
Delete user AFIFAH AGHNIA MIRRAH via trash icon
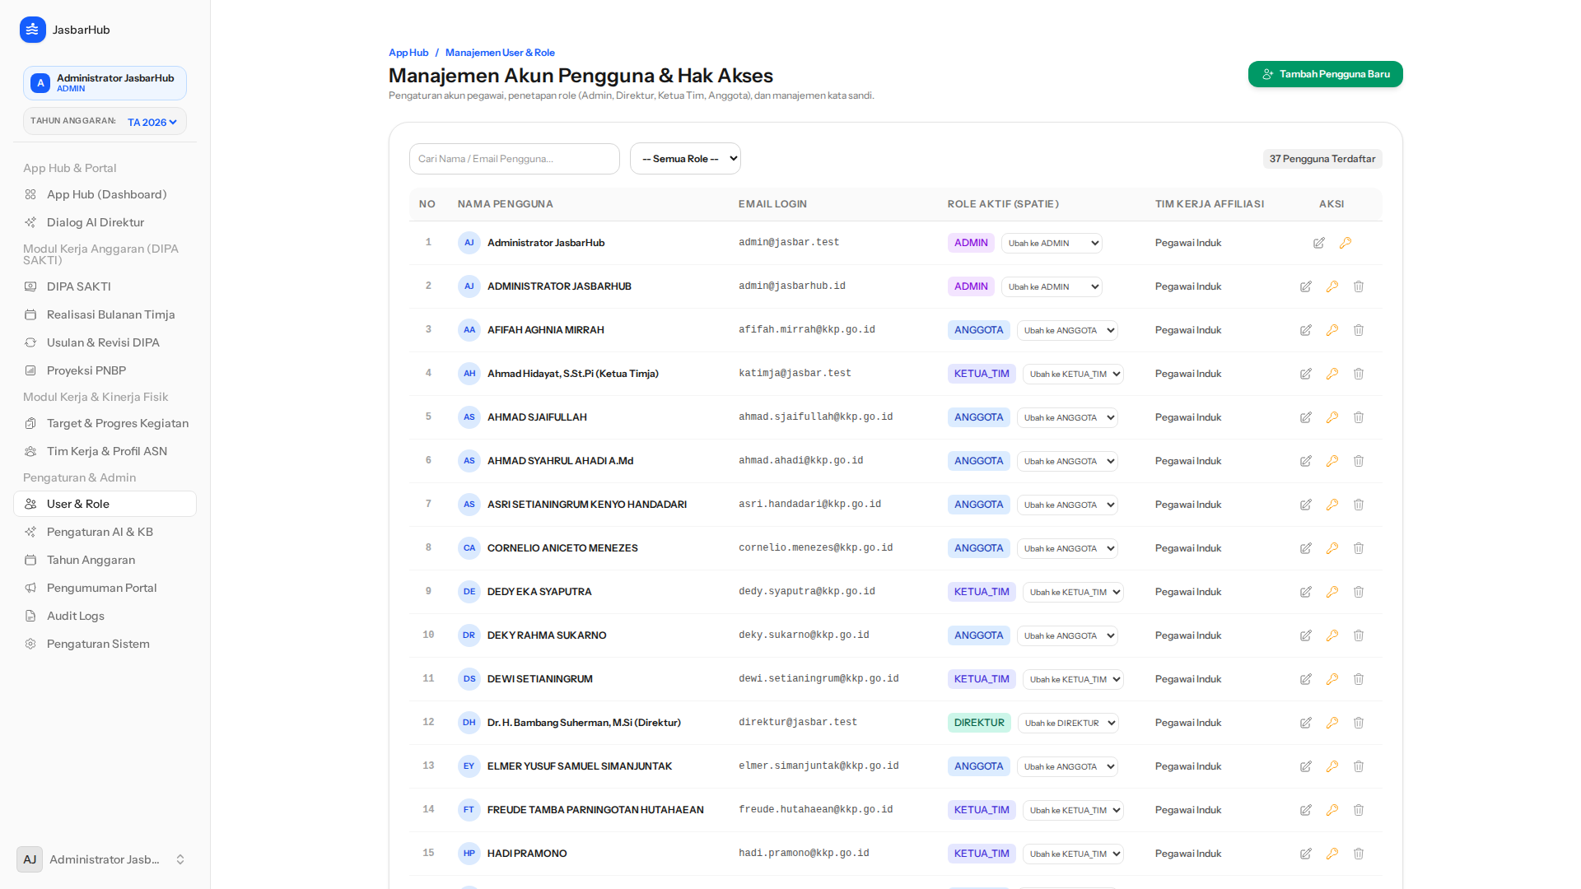pos(1358,330)
